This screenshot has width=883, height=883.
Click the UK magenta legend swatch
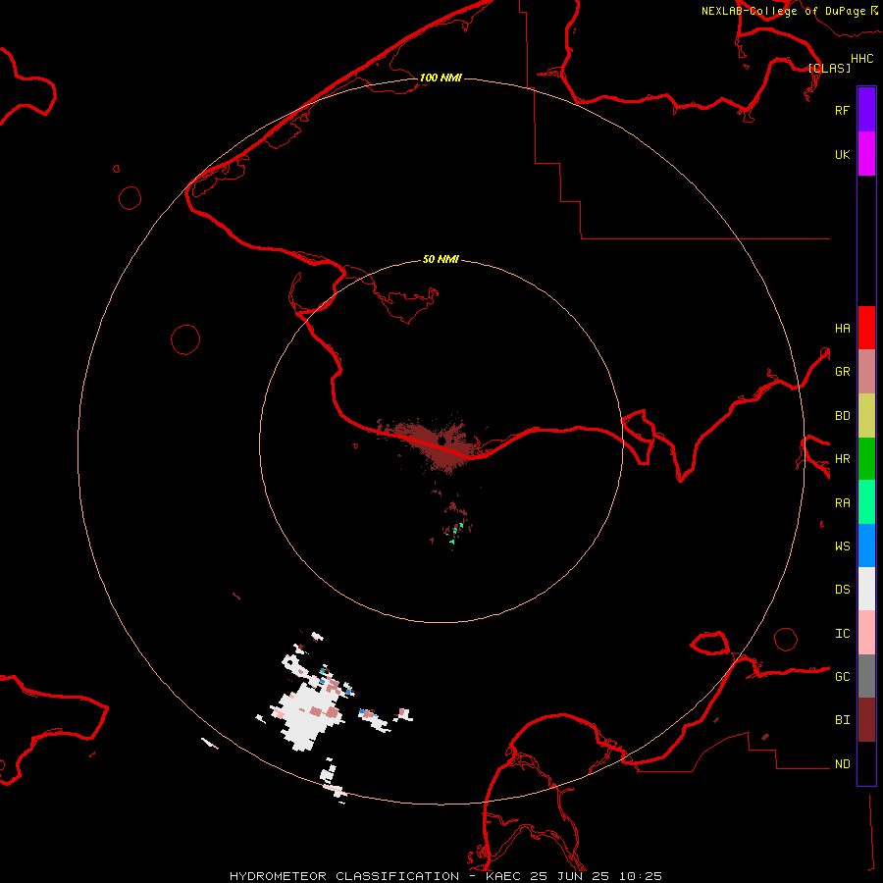[866, 154]
